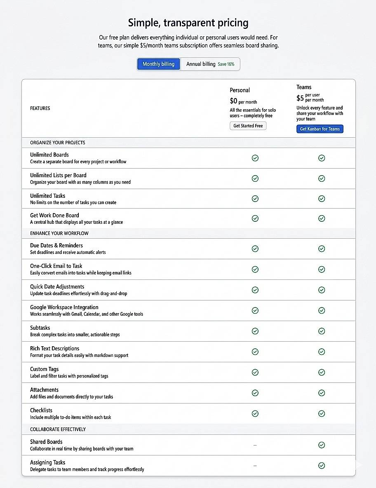The height and width of the screenshot is (488, 376).
Task: Select the Monthly billing tab
Action: pos(158,64)
